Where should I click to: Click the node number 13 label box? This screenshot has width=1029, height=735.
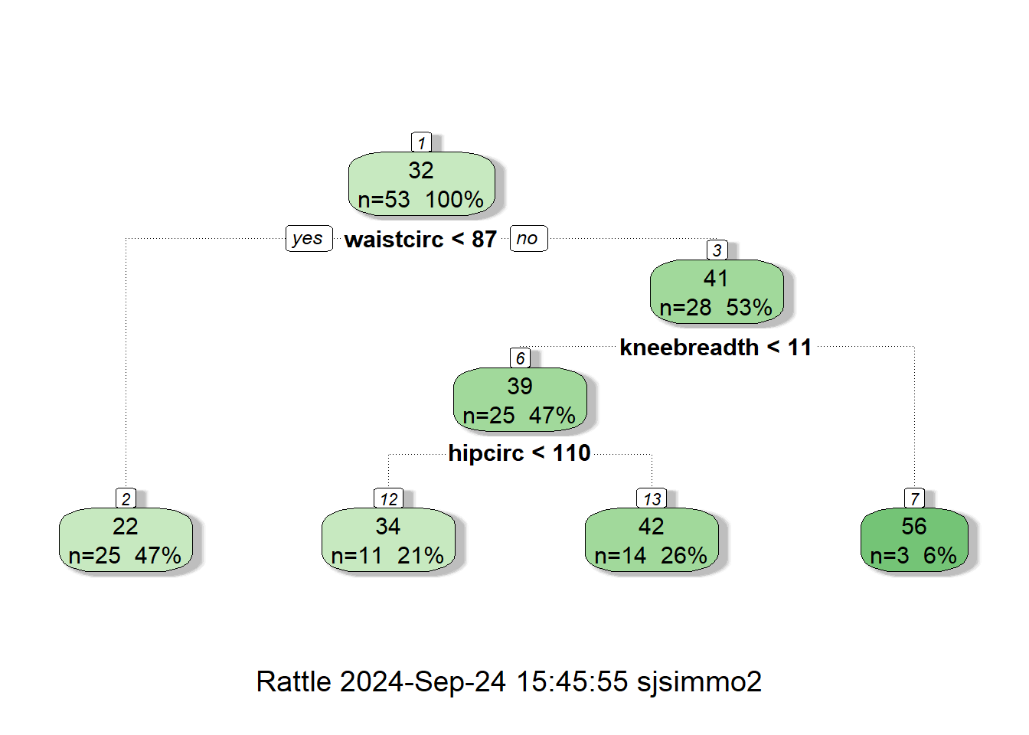tap(652, 498)
